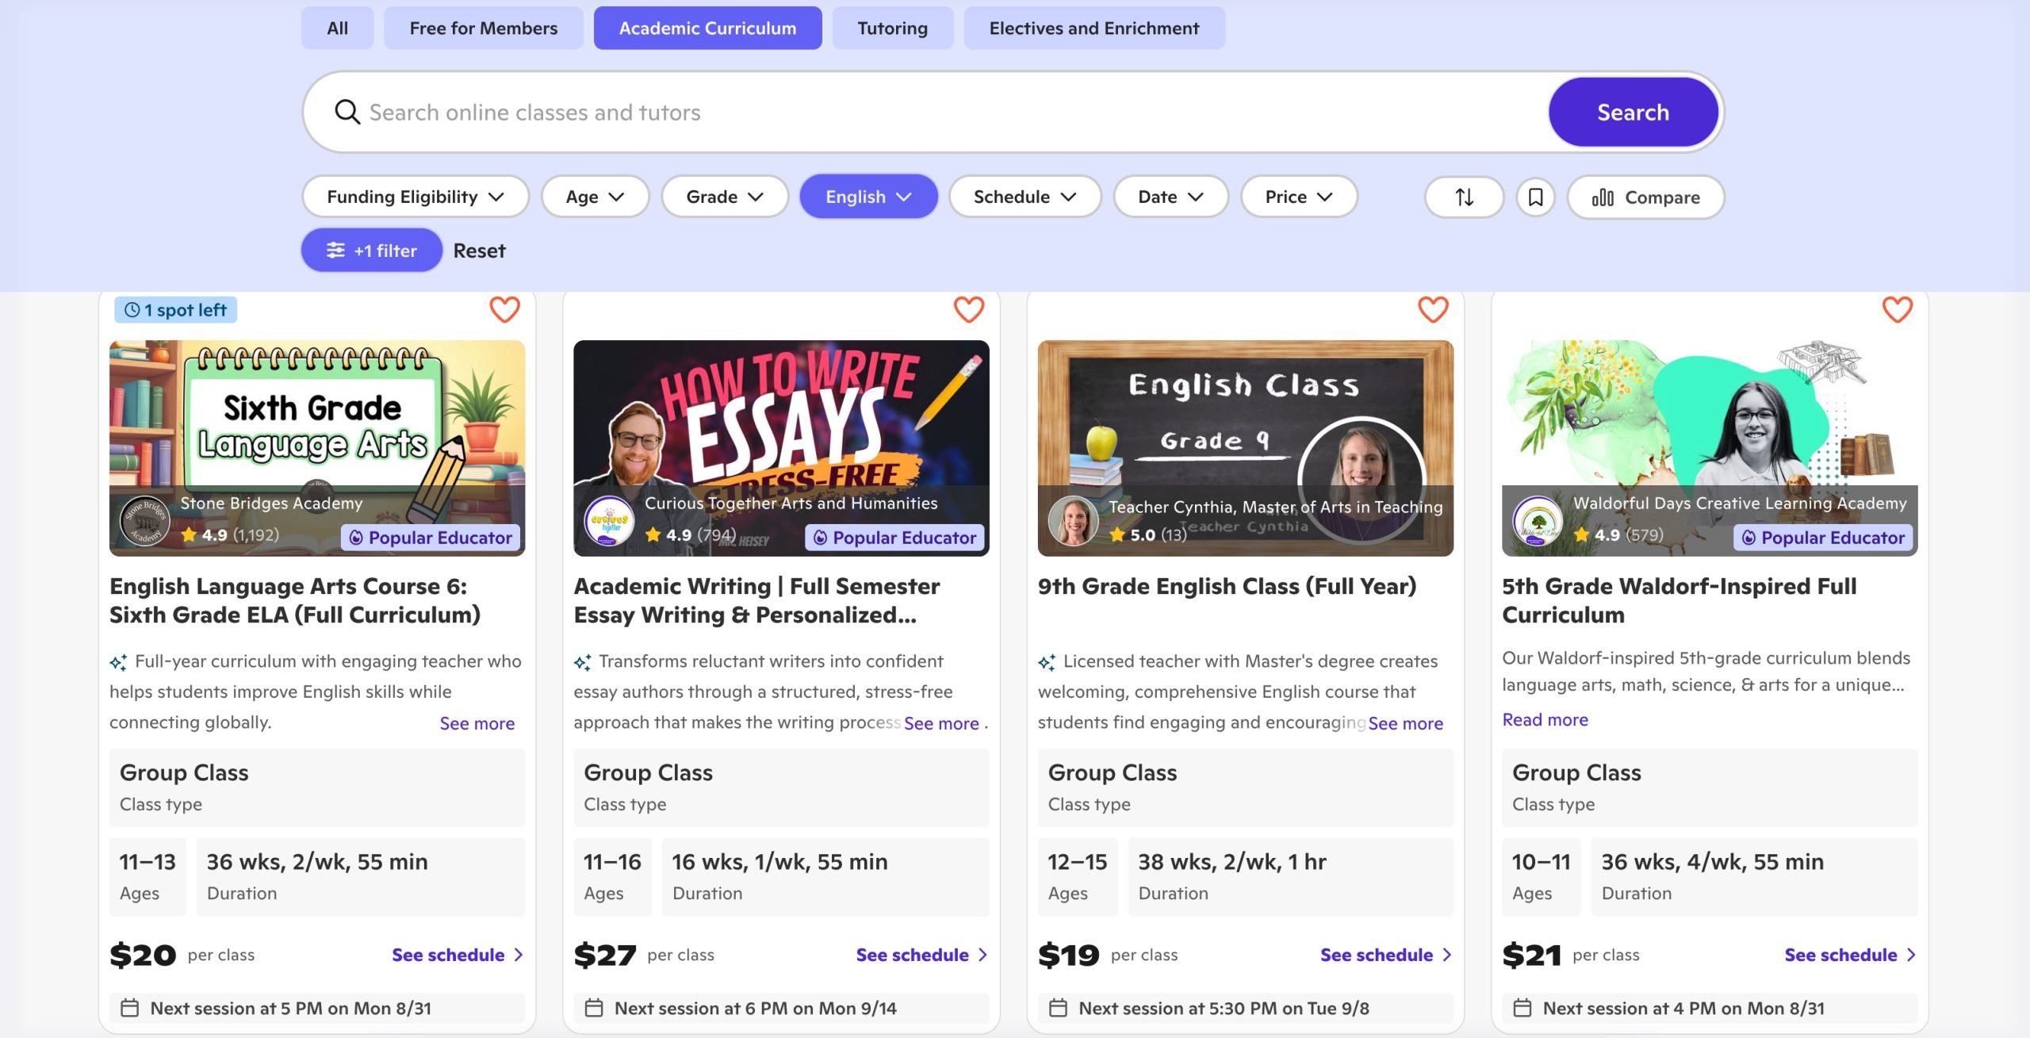The height and width of the screenshot is (1038, 2030).
Task: Switch to the Tutoring tab
Action: pyautogui.click(x=892, y=28)
